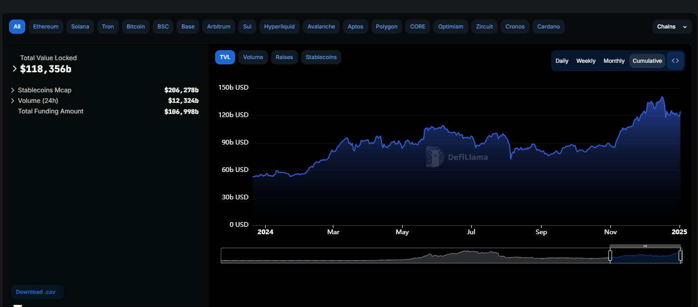This screenshot has width=698, height=307.
Task: Filter by the Ethereum chain
Action: point(46,26)
